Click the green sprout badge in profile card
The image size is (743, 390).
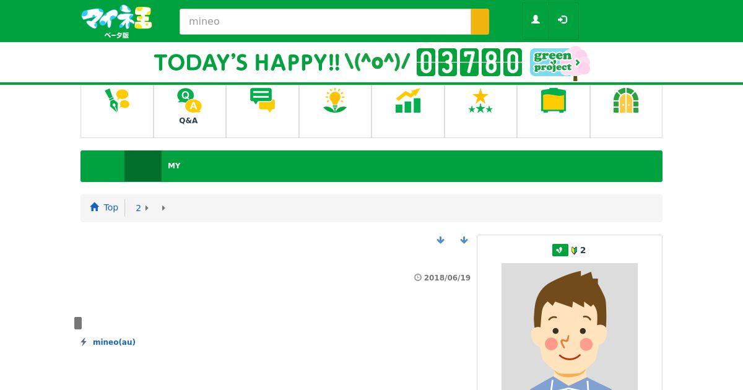pos(560,250)
